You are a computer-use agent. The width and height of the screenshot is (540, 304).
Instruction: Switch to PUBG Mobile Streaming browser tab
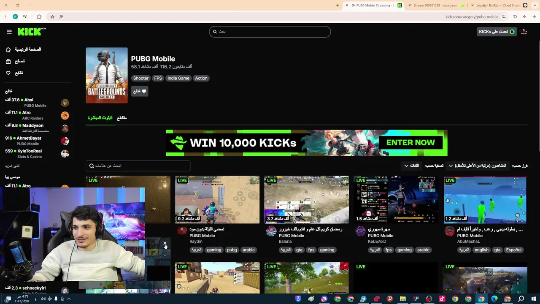373,5
